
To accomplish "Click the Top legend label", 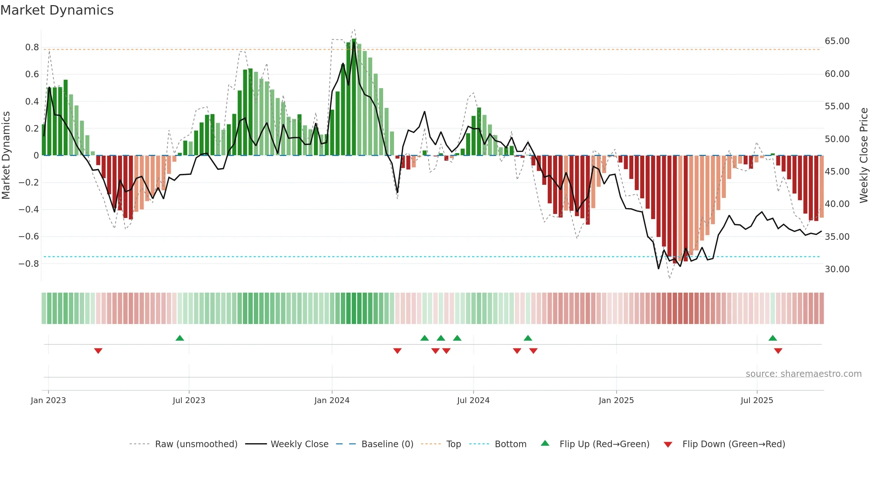I will 454,444.
